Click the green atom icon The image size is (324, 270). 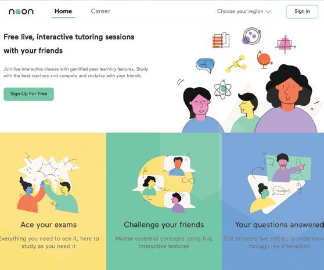click(x=222, y=89)
